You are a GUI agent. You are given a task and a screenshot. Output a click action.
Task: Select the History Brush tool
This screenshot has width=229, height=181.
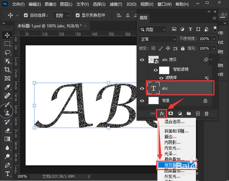coord(7,122)
